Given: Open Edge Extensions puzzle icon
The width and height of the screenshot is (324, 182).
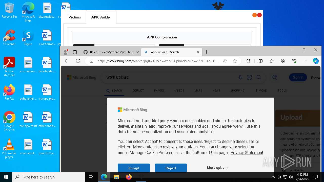Looking at the screenshot, I should point(248,61).
